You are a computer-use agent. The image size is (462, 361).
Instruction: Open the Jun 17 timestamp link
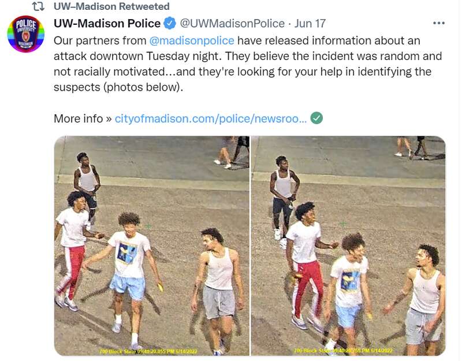coord(310,23)
